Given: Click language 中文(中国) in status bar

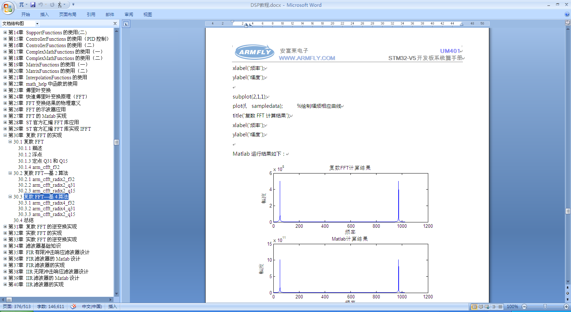Looking at the screenshot, I should click(92, 307).
